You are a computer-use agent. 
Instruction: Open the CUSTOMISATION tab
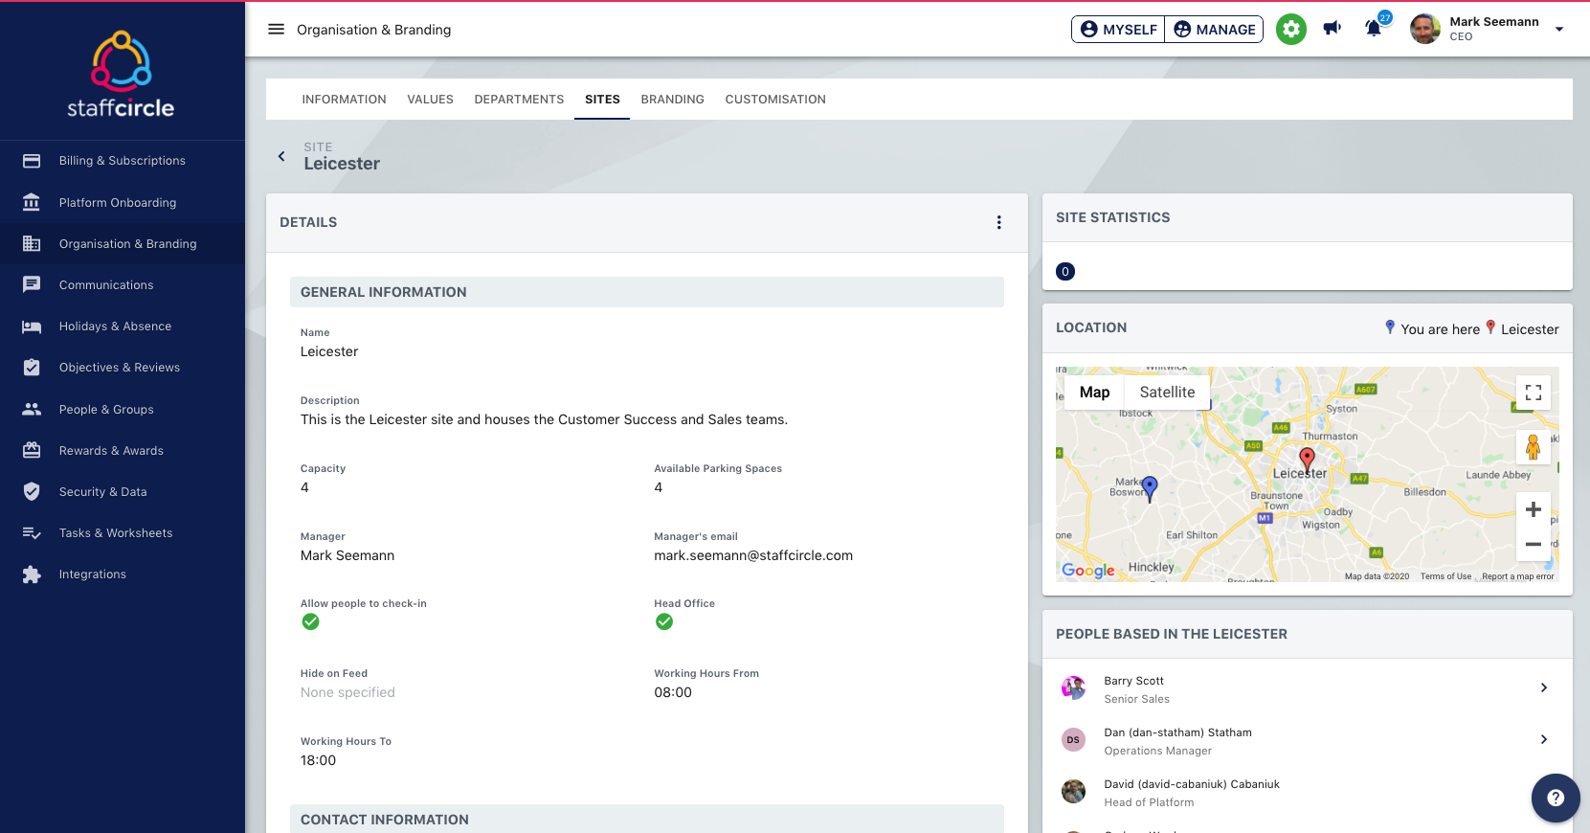(x=775, y=100)
